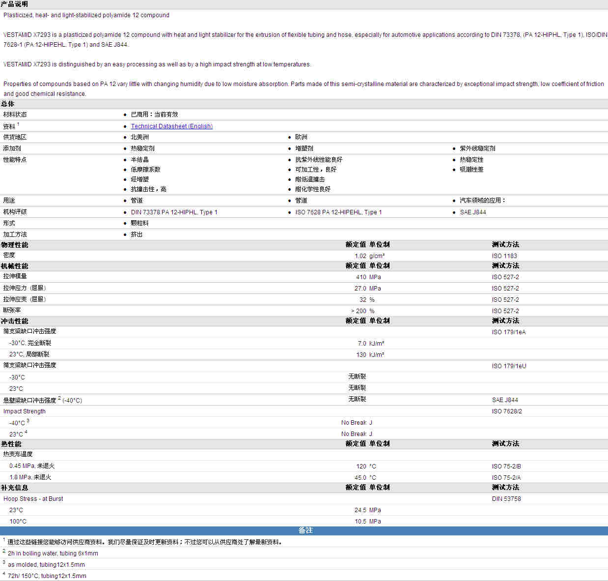The width and height of the screenshot is (608, 581).
Task: Click the yield stress value 27.0
Action: [x=360, y=289]
